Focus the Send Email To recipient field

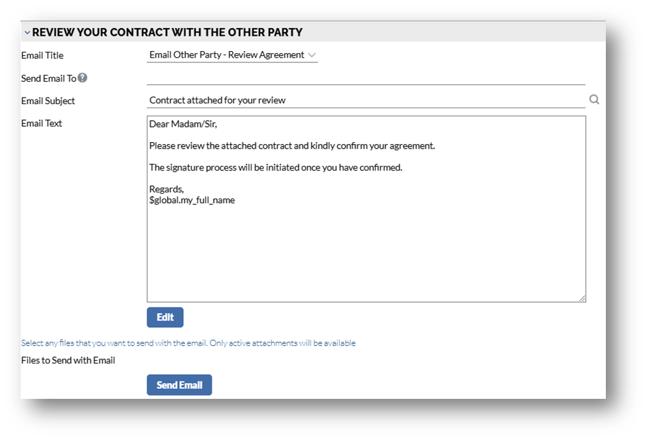[x=365, y=78]
